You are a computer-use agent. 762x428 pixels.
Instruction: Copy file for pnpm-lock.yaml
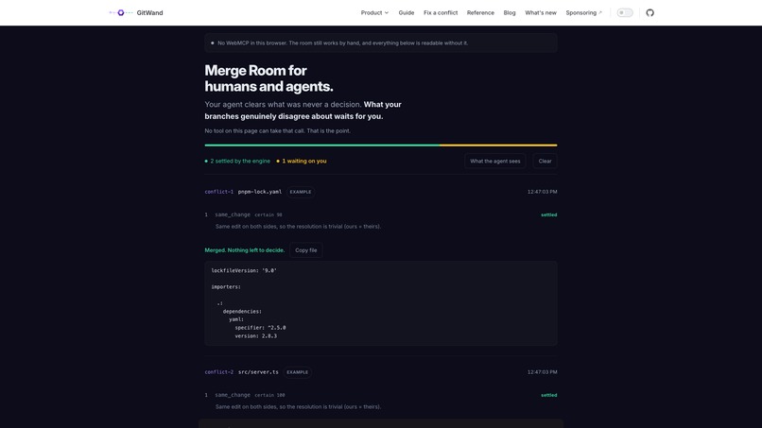click(x=305, y=250)
